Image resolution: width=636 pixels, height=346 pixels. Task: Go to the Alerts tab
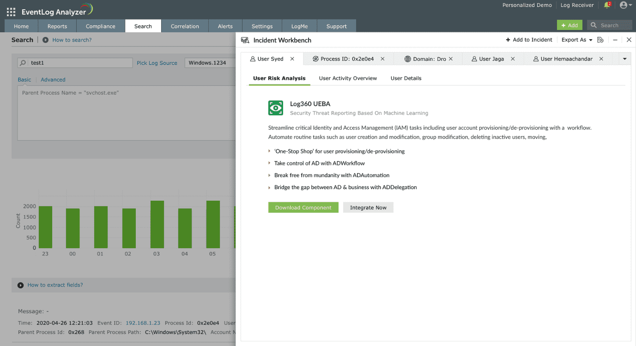click(225, 26)
